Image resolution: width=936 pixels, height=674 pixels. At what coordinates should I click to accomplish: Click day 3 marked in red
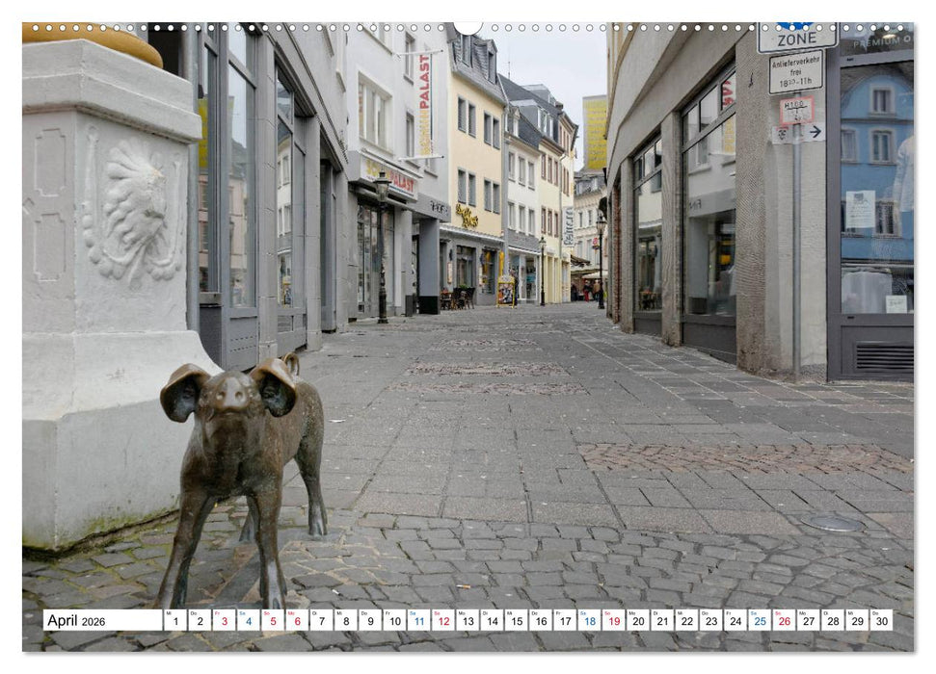coord(224,621)
